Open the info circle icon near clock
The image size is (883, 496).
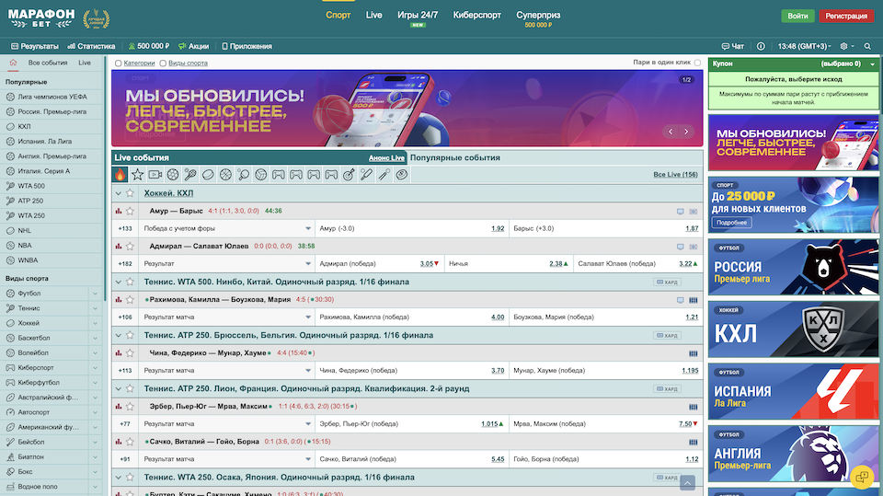[761, 46]
